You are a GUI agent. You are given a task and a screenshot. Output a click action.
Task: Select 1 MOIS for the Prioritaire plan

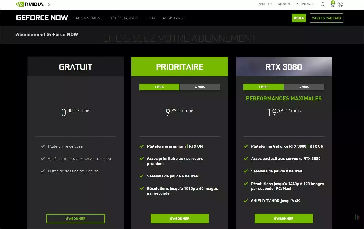point(159,87)
